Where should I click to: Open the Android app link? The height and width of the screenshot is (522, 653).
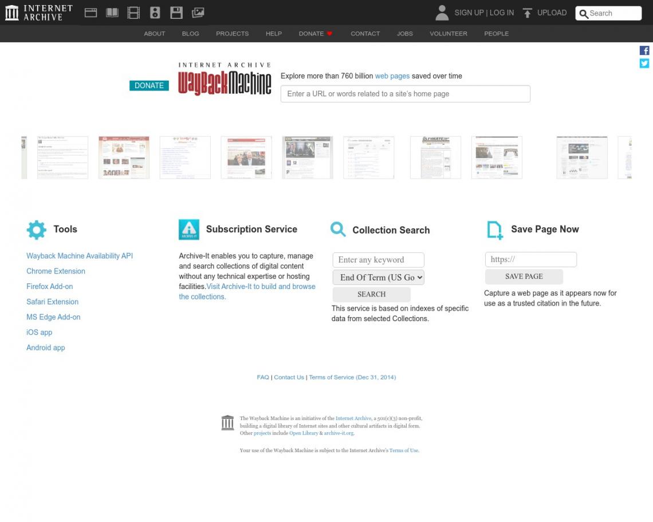(x=46, y=348)
